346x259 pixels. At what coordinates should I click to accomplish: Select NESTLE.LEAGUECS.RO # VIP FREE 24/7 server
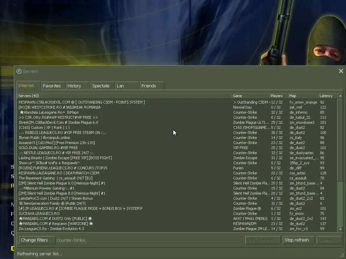click(178, 153)
